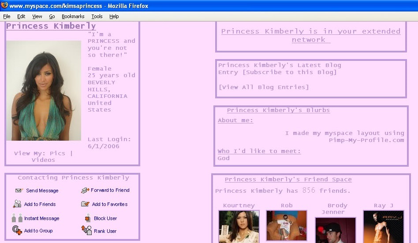Open the Tools menu
The width and height of the screenshot is (418, 243).
(97, 16)
